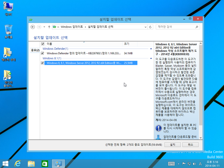Click the Control Panel taskbar button

(58, 164)
